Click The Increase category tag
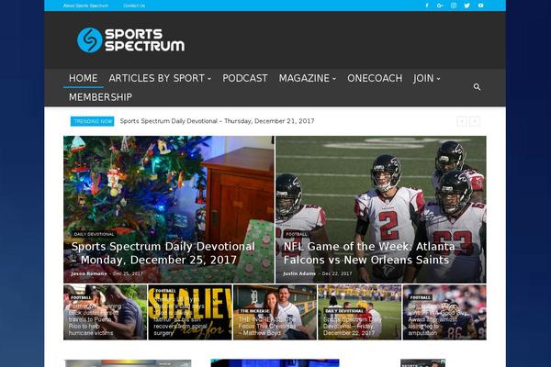The height and width of the screenshot is (367, 551). point(254,311)
